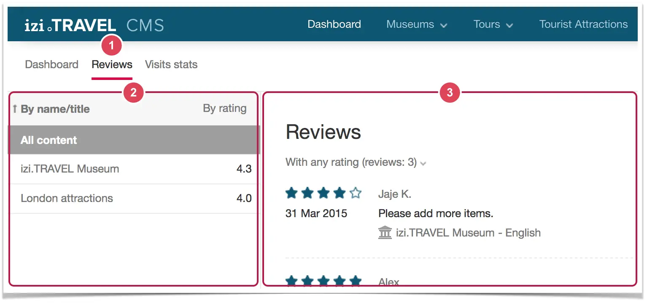This screenshot has width=647, height=303.
Task: Click reviewer name Alex
Action: tap(389, 282)
